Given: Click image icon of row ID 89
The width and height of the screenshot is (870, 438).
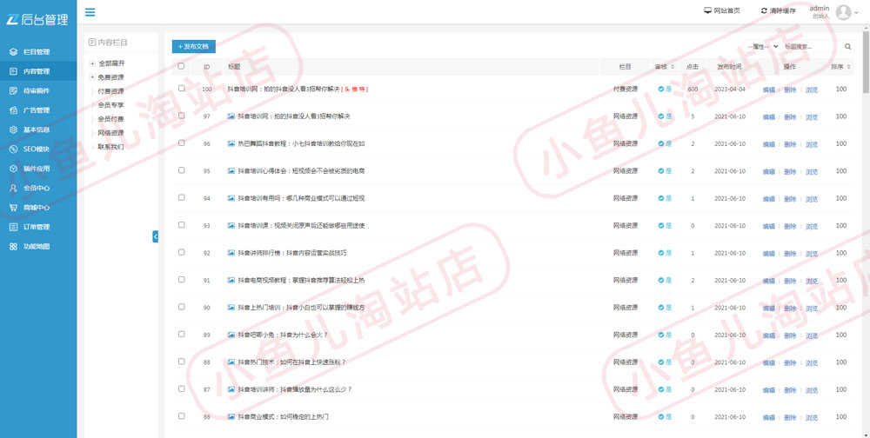Looking at the screenshot, I should pos(231,335).
